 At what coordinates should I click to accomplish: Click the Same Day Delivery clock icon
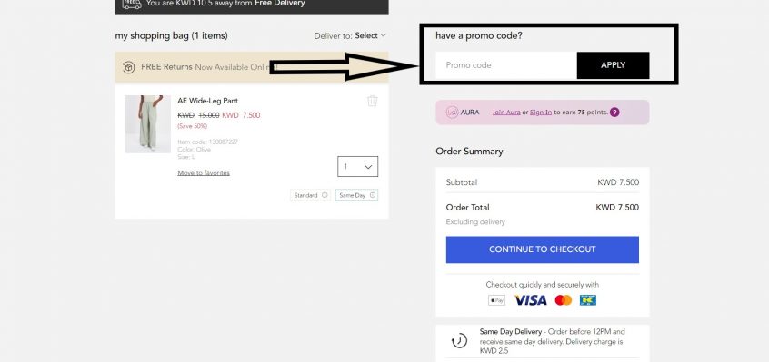click(459, 341)
